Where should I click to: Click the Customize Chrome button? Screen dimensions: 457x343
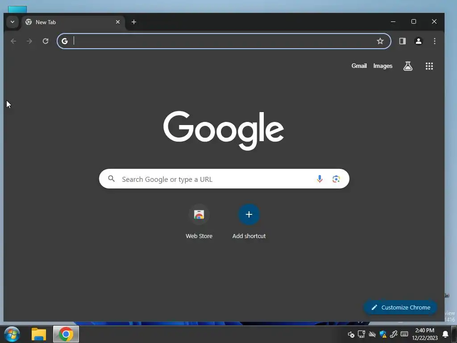pos(400,307)
